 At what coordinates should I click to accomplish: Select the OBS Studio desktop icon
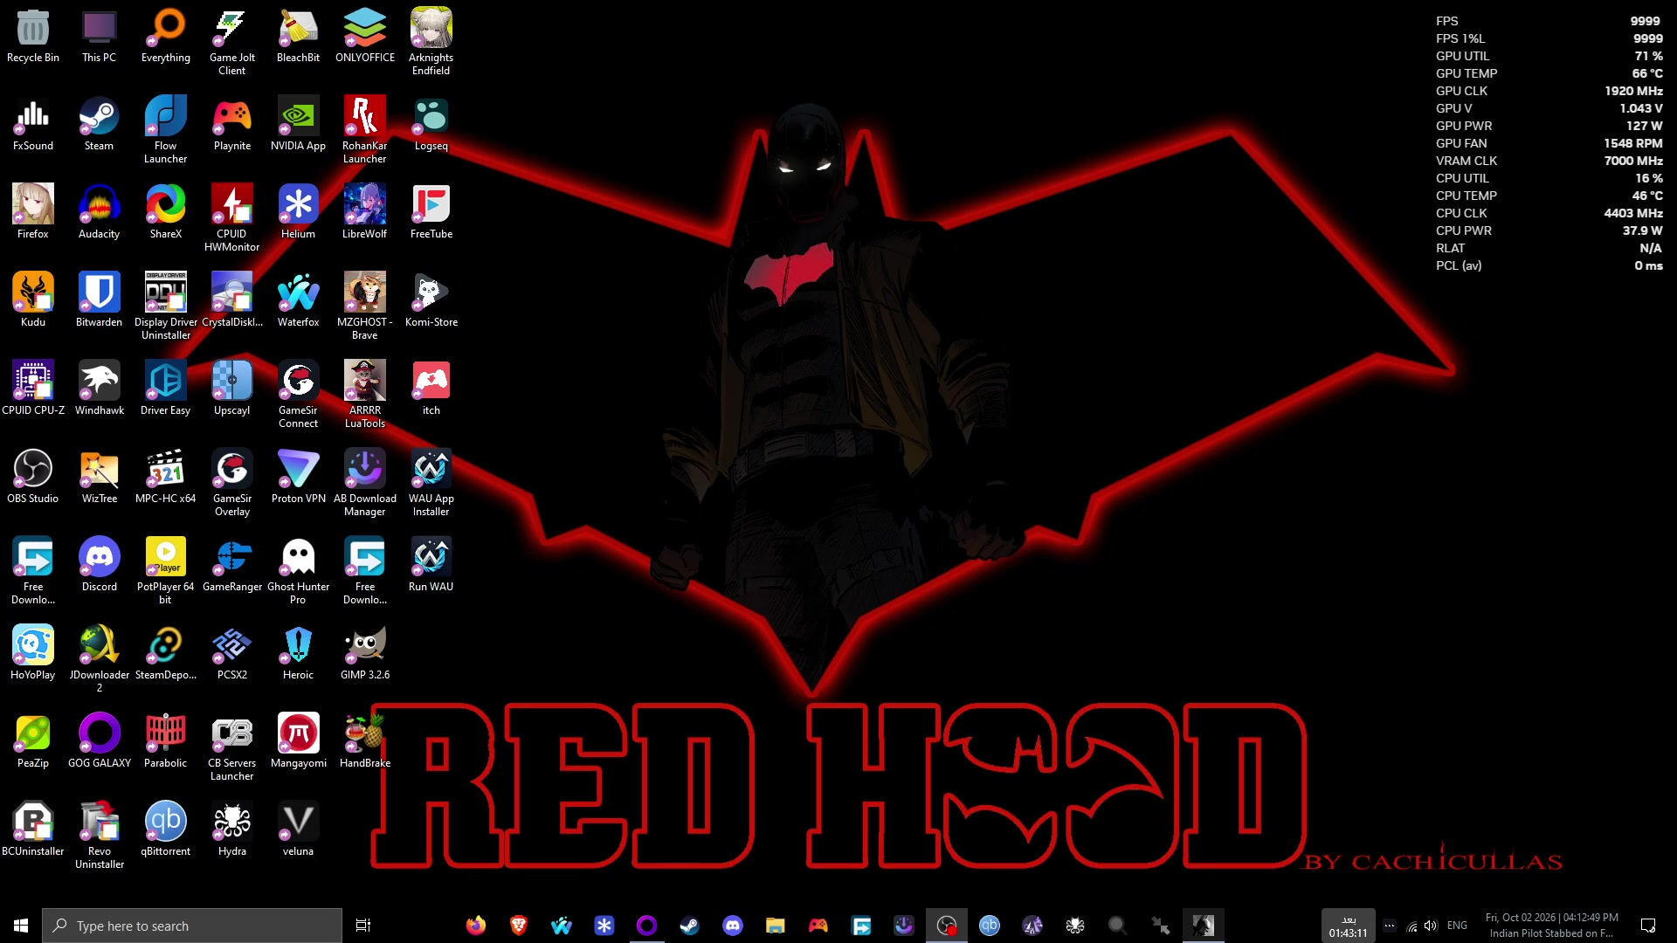point(33,477)
